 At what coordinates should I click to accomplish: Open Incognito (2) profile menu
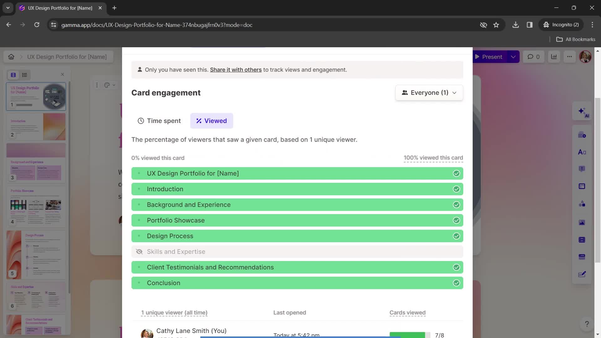pos(561,25)
